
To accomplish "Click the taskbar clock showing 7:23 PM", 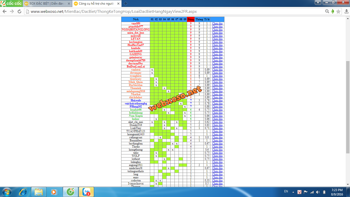I will point(337,192).
